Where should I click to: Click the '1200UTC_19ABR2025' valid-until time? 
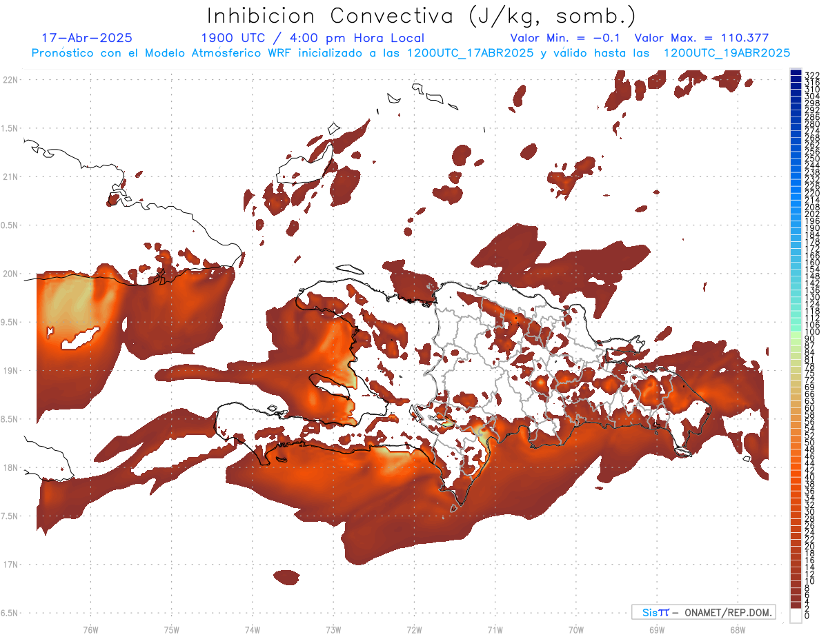[x=727, y=53]
